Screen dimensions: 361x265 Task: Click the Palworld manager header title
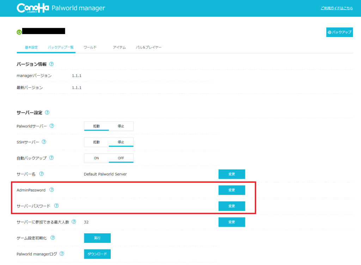(x=78, y=8)
